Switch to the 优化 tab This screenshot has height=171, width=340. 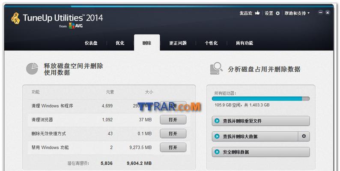click(120, 43)
